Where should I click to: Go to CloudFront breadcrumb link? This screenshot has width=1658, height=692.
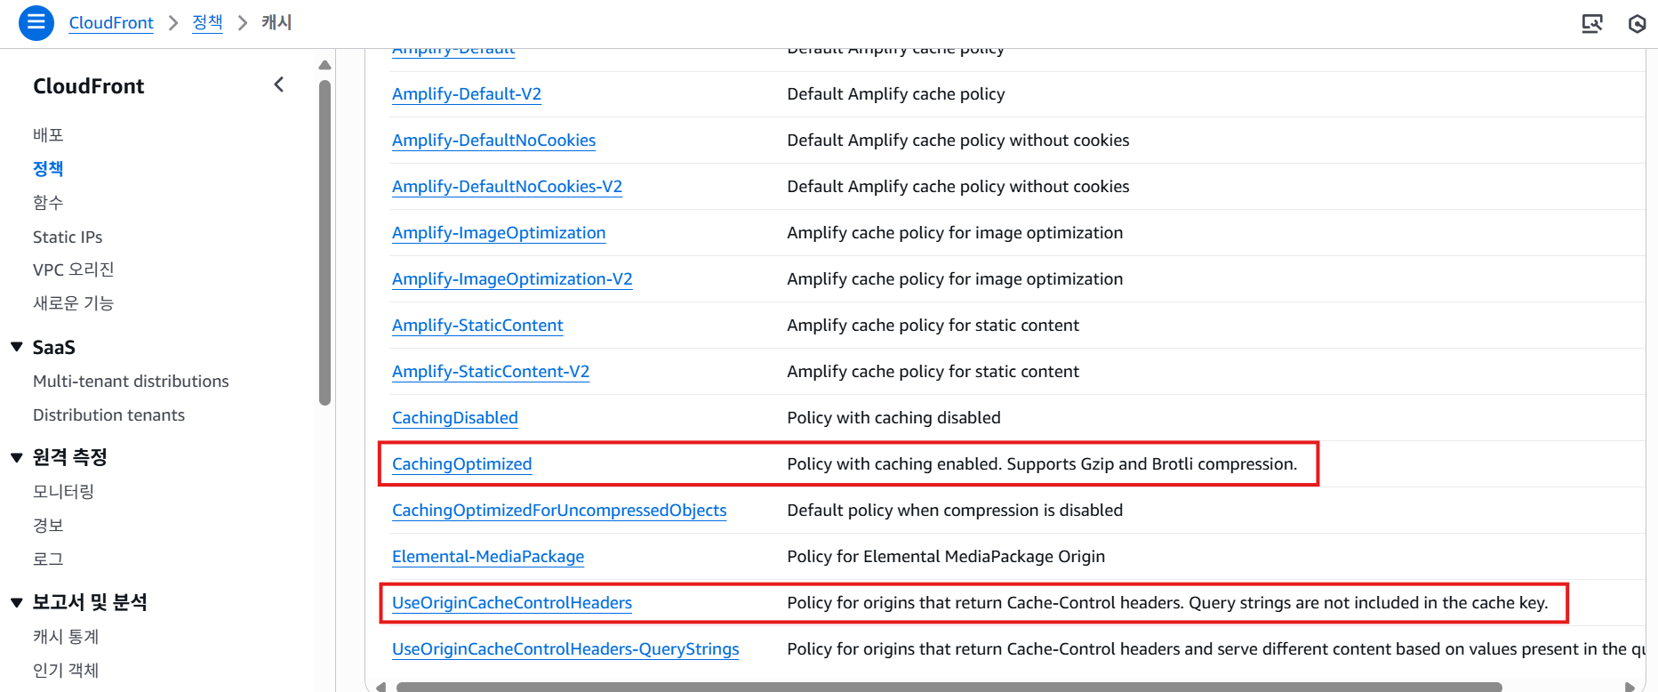pyautogui.click(x=111, y=22)
